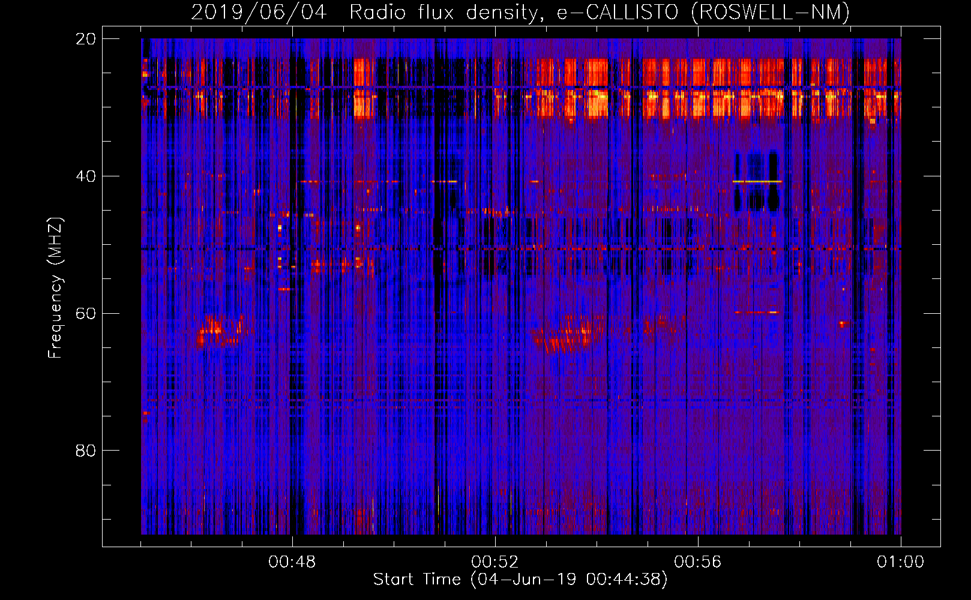The height and width of the screenshot is (600, 971).
Task: Select the 00:48 time tick label
Action: point(292,562)
